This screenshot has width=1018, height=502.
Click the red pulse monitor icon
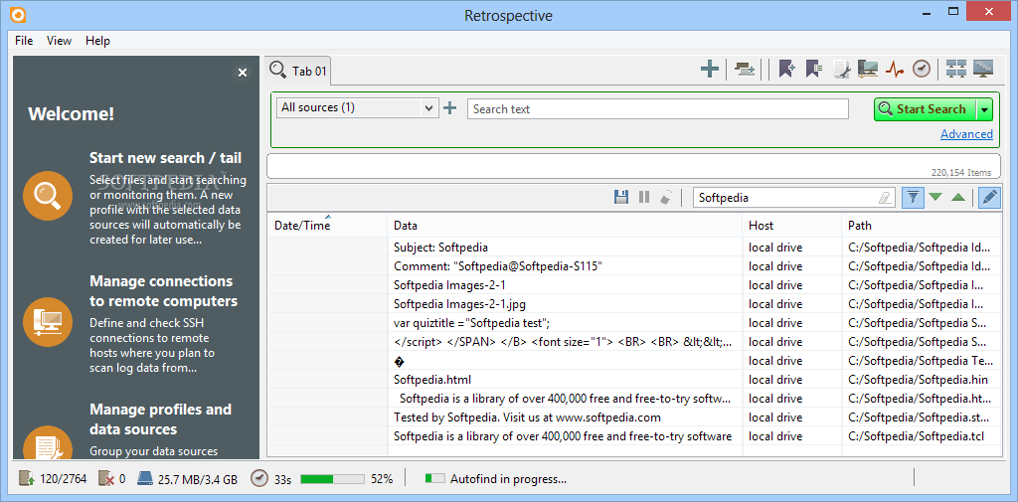click(x=895, y=69)
